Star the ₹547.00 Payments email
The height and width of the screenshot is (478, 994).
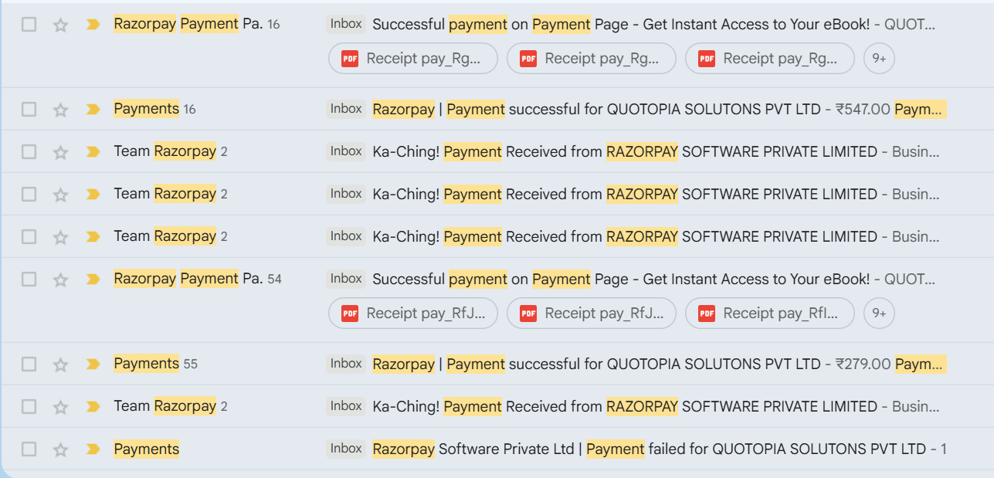pyautogui.click(x=60, y=110)
